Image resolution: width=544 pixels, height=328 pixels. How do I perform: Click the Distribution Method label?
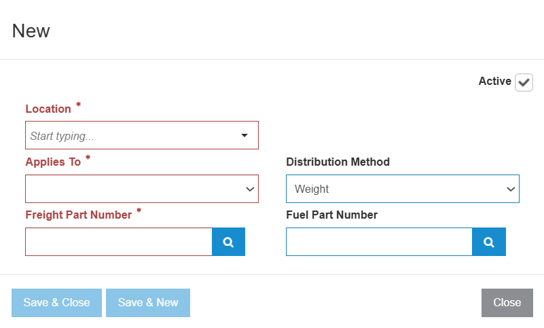pos(338,162)
